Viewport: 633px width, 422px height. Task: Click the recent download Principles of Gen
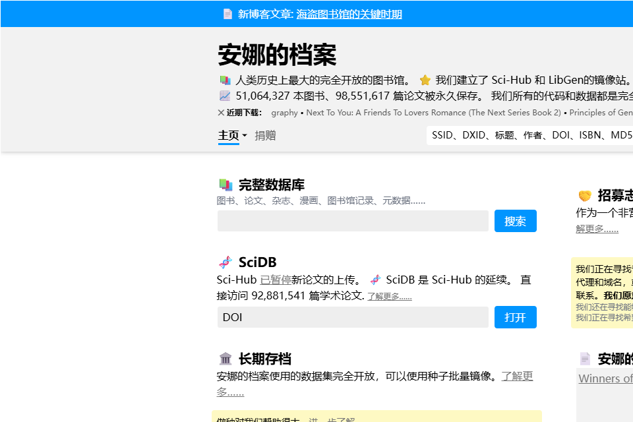[601, 113]
